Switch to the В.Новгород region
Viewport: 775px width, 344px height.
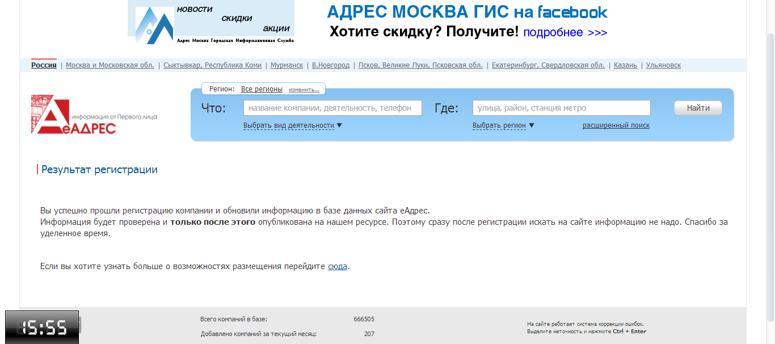[331, 65]
